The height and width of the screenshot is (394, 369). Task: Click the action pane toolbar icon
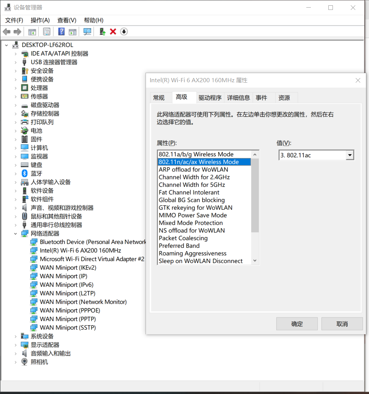coord(73,32)
